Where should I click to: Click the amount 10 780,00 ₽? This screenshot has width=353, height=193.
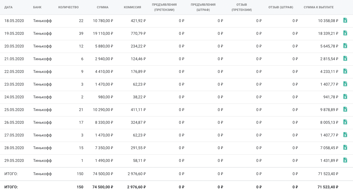tap(103, 21)
